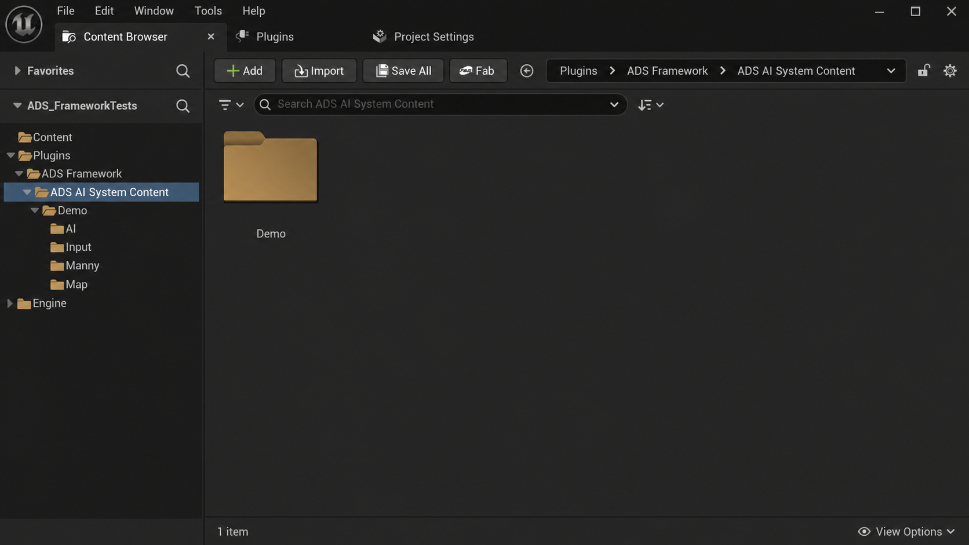Search the Favorites section via magnifier icon
Screen dimensions: 969x545
[183, 71]
